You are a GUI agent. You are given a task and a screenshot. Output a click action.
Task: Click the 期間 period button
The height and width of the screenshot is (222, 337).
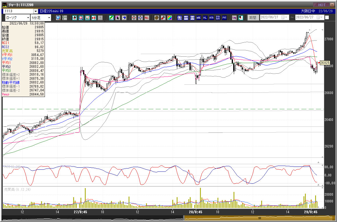(253, 18)
